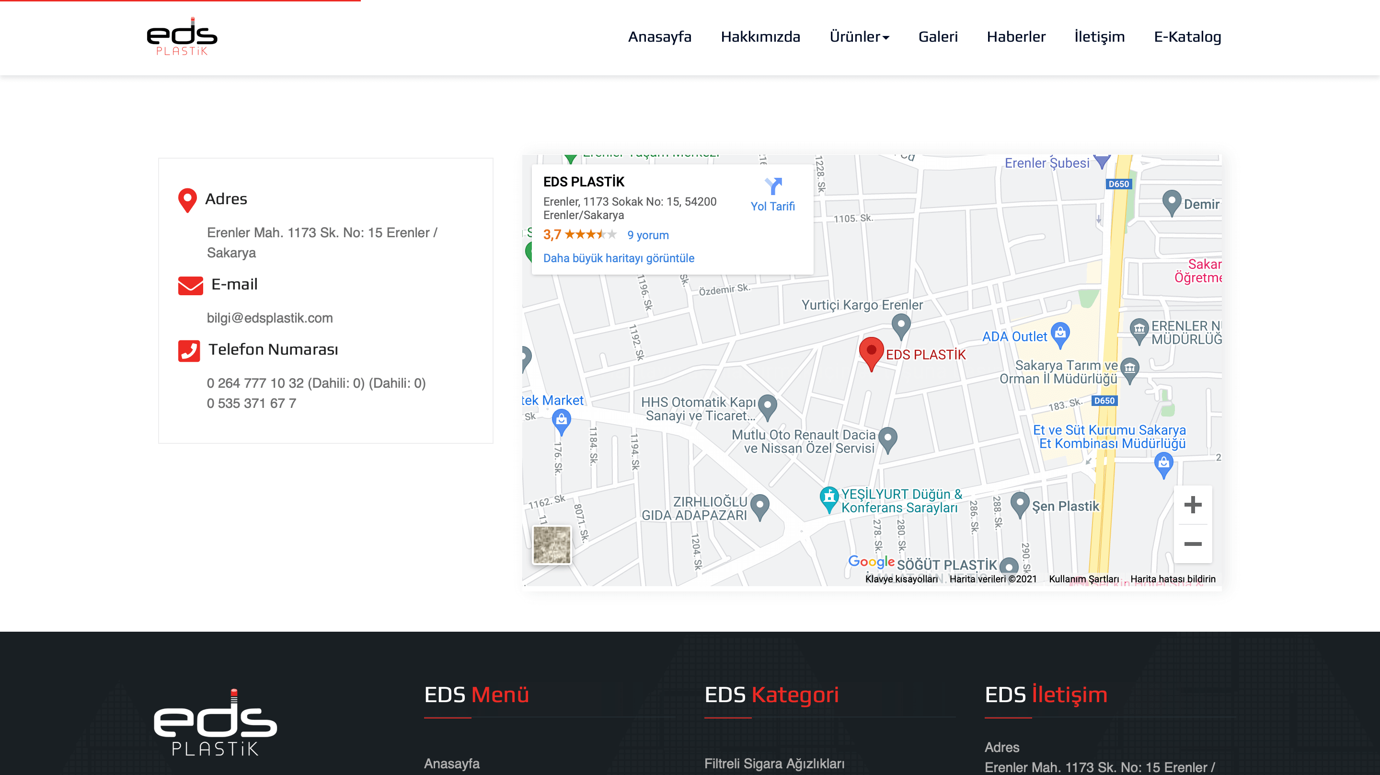
Task: Click the Yurtiçi Kargo Erenler marker
Action: pyautogui.click(x=900, y=324)
